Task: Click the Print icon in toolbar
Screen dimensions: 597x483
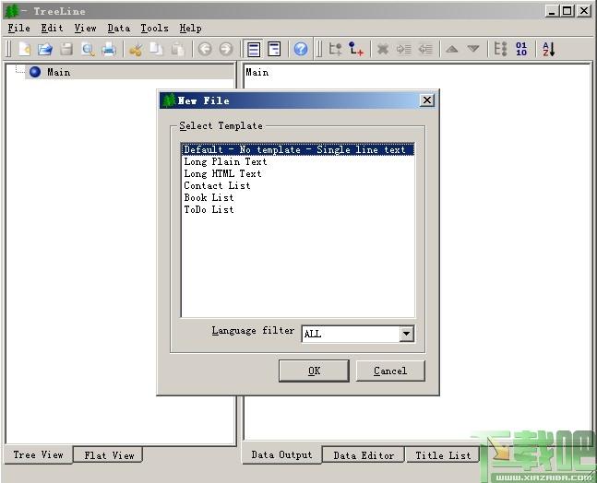Action: (109, 50)
